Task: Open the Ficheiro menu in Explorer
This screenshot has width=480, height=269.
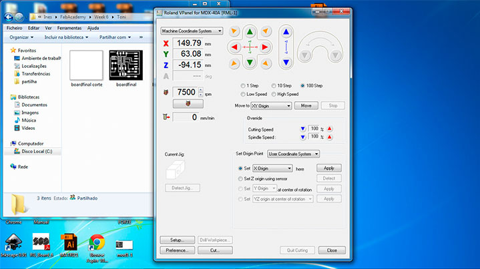Action: click(x=15, y=28)
